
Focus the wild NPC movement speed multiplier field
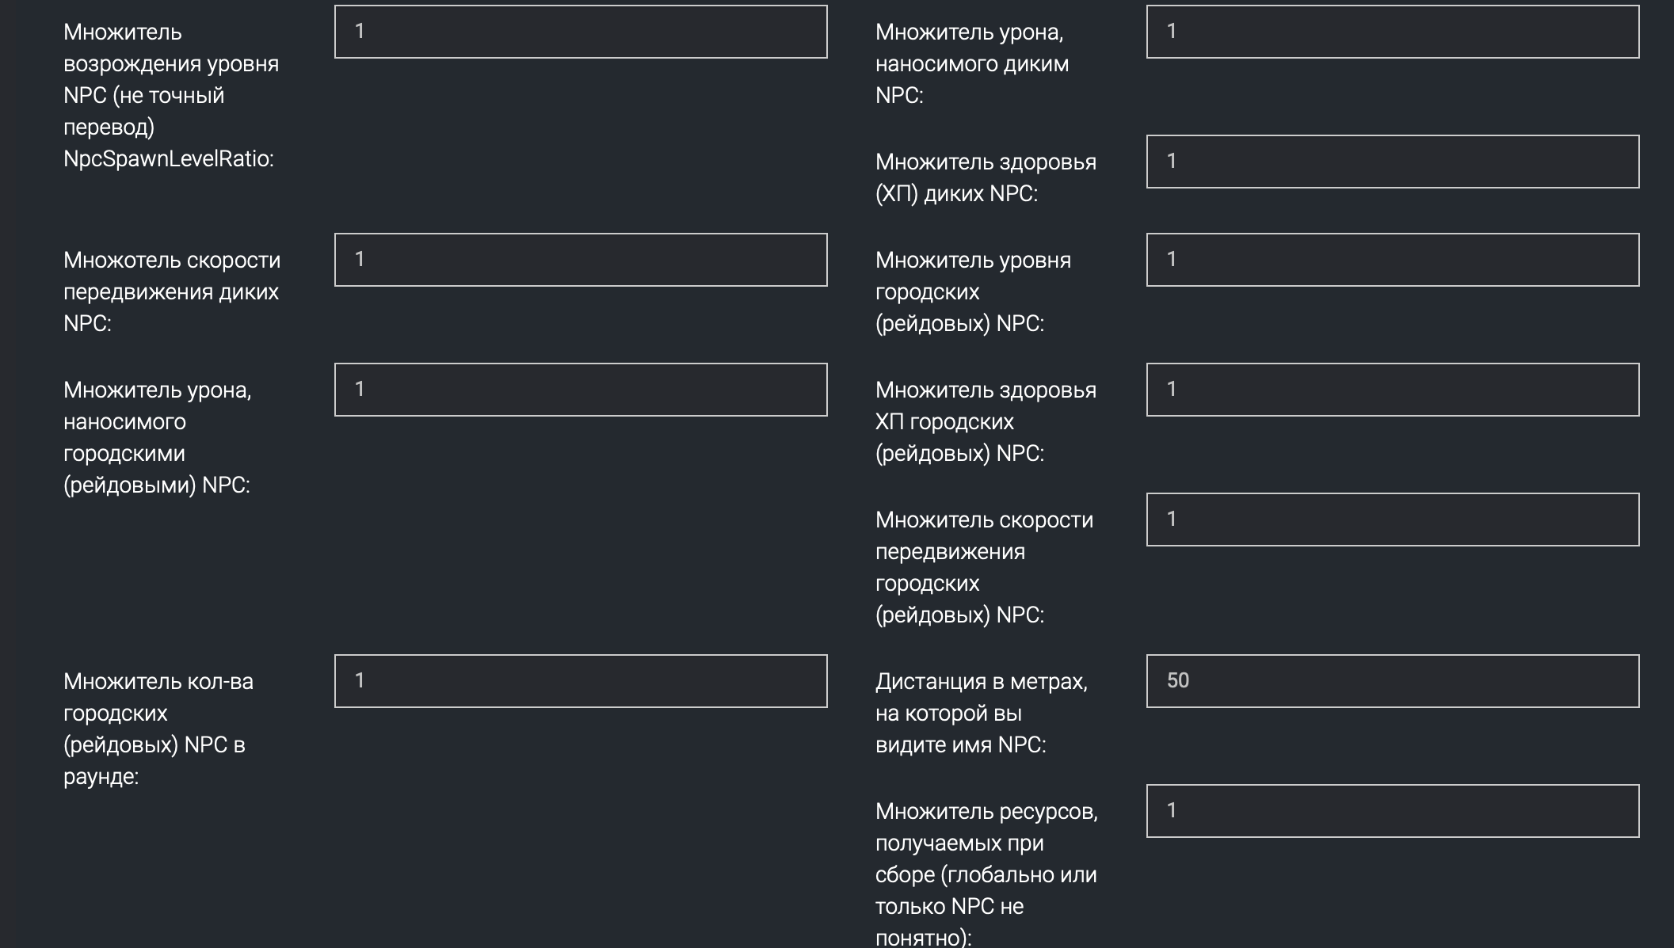tap(581, 260)
